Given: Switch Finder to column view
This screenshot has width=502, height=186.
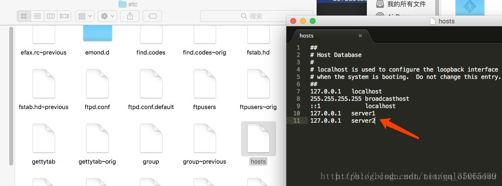Looking at the screenshot, I should tap(51, 16).
